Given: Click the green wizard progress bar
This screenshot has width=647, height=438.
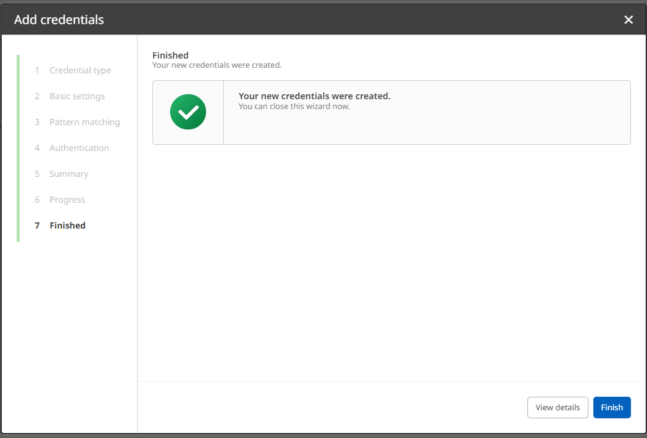Looking at the screenshot, I should pyautogui.click(x=19, y=148).
